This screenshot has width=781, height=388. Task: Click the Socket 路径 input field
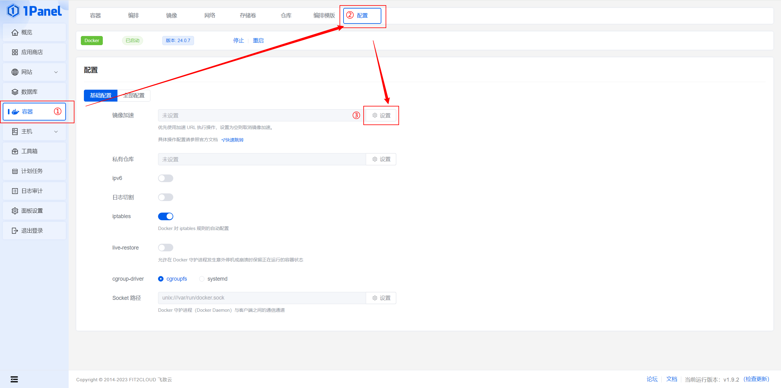(x=262, y=298)
